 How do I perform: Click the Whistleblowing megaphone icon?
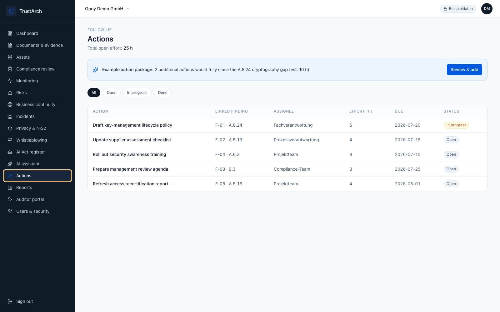(x=10, y=140)
